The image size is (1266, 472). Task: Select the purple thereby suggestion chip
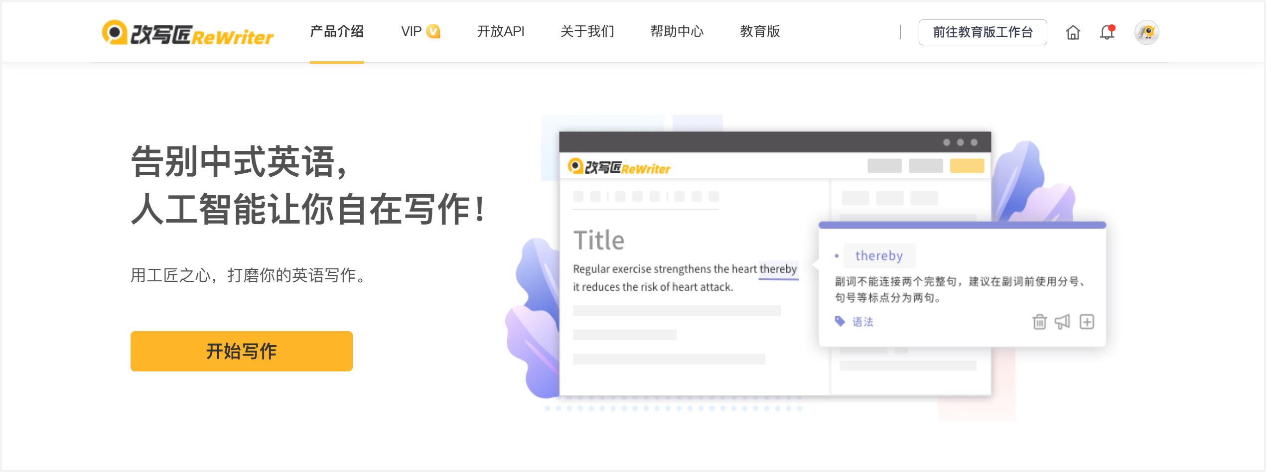[x=879, y=256]
